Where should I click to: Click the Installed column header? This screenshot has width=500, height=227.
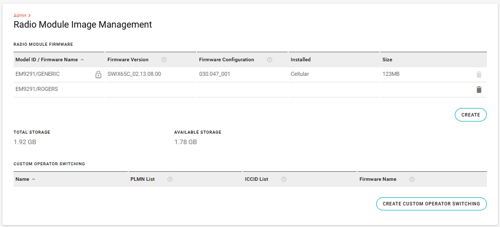tap(300, 60)
